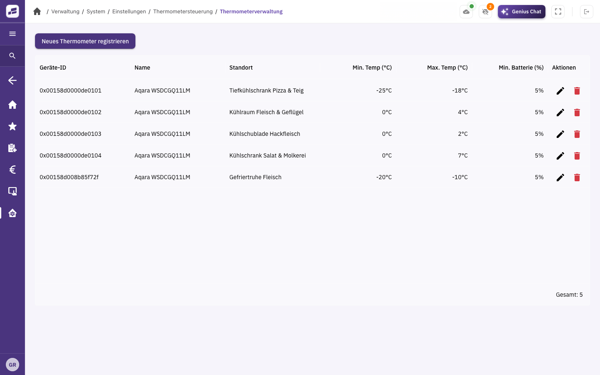
Task: Sort by Standort column header
Action: [241, 67]
